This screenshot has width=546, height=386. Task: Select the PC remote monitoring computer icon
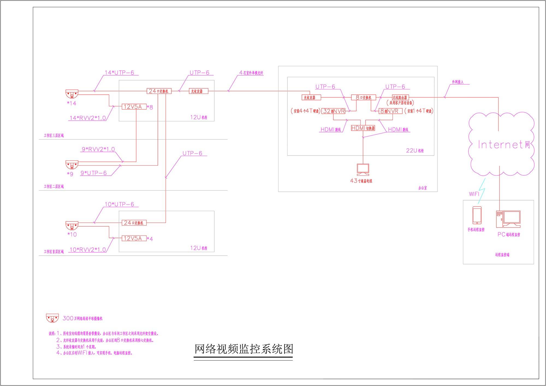pos(508,219)
